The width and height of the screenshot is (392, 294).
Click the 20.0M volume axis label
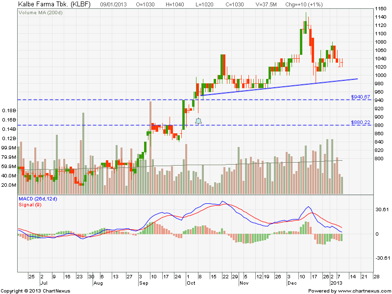9,185
